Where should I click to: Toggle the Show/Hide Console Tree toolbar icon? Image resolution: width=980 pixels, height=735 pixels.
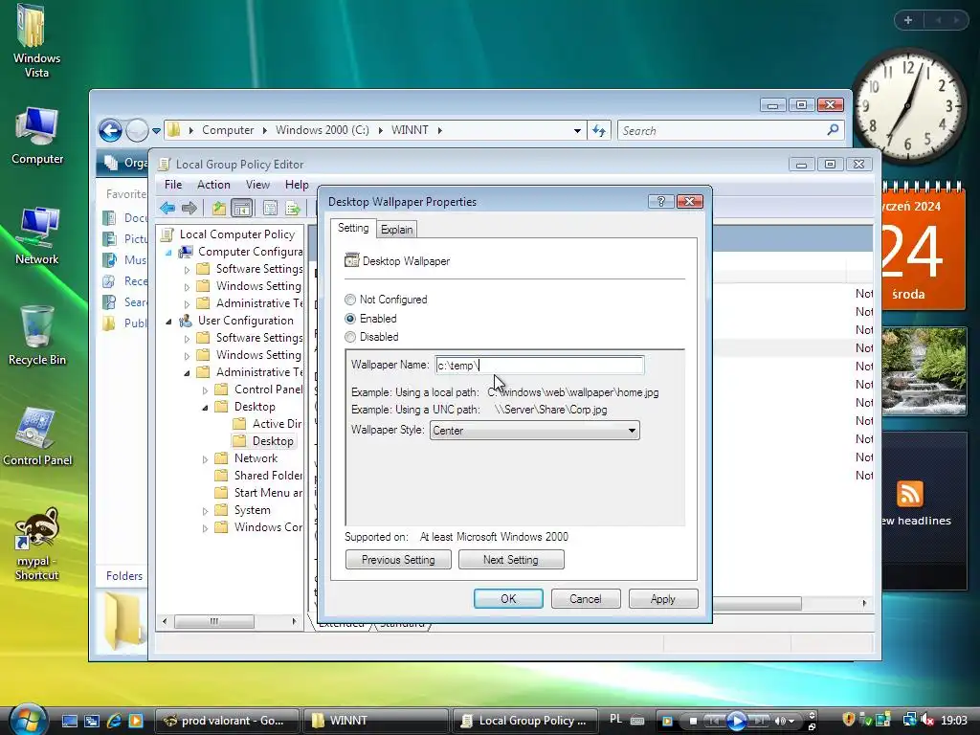[x=241, y=208]
